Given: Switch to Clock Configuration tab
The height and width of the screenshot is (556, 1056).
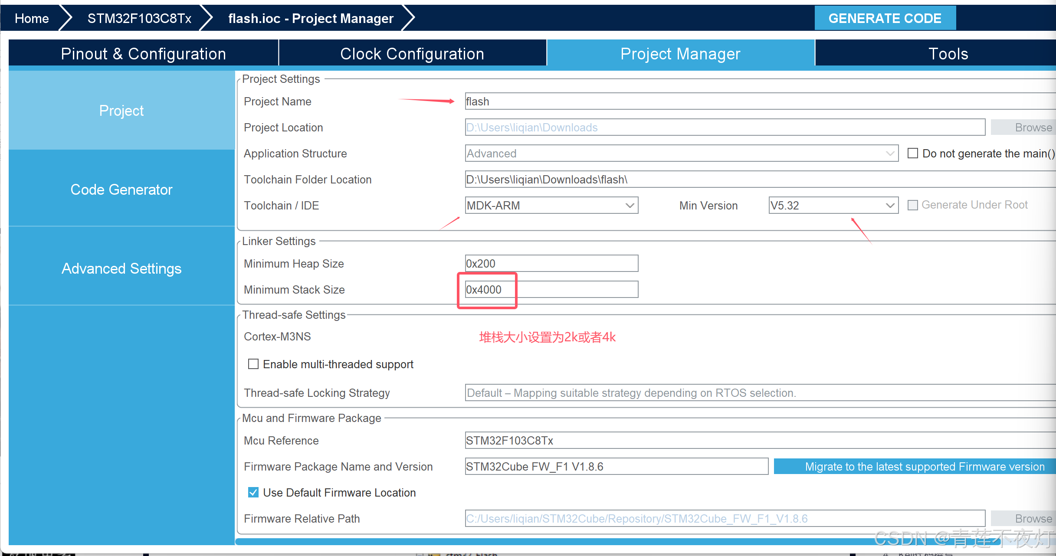Looking at the screenshot, I should pos(412,54).
